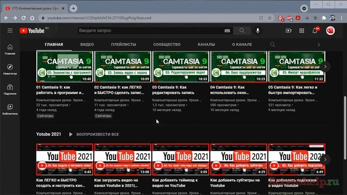The height and width of the screenshot is (195, 347).
Task: Bookmark this page with the star
Action: [269, 18]
